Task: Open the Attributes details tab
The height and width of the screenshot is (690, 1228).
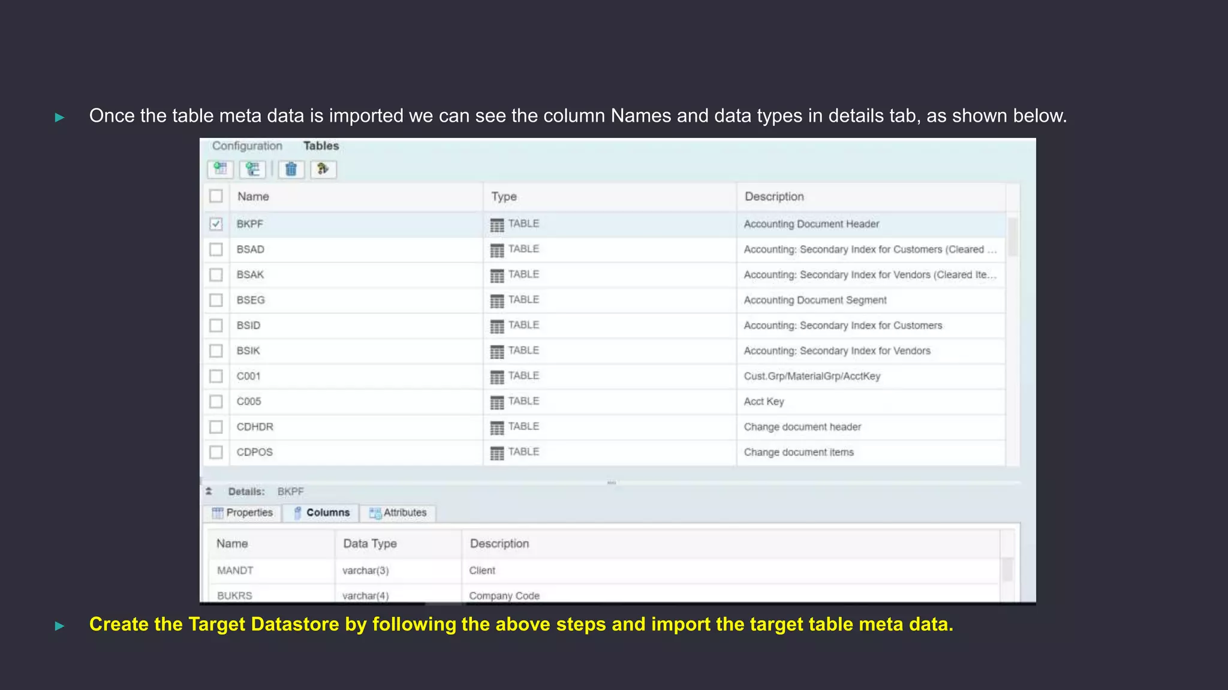Action: [x=398, y=513]
